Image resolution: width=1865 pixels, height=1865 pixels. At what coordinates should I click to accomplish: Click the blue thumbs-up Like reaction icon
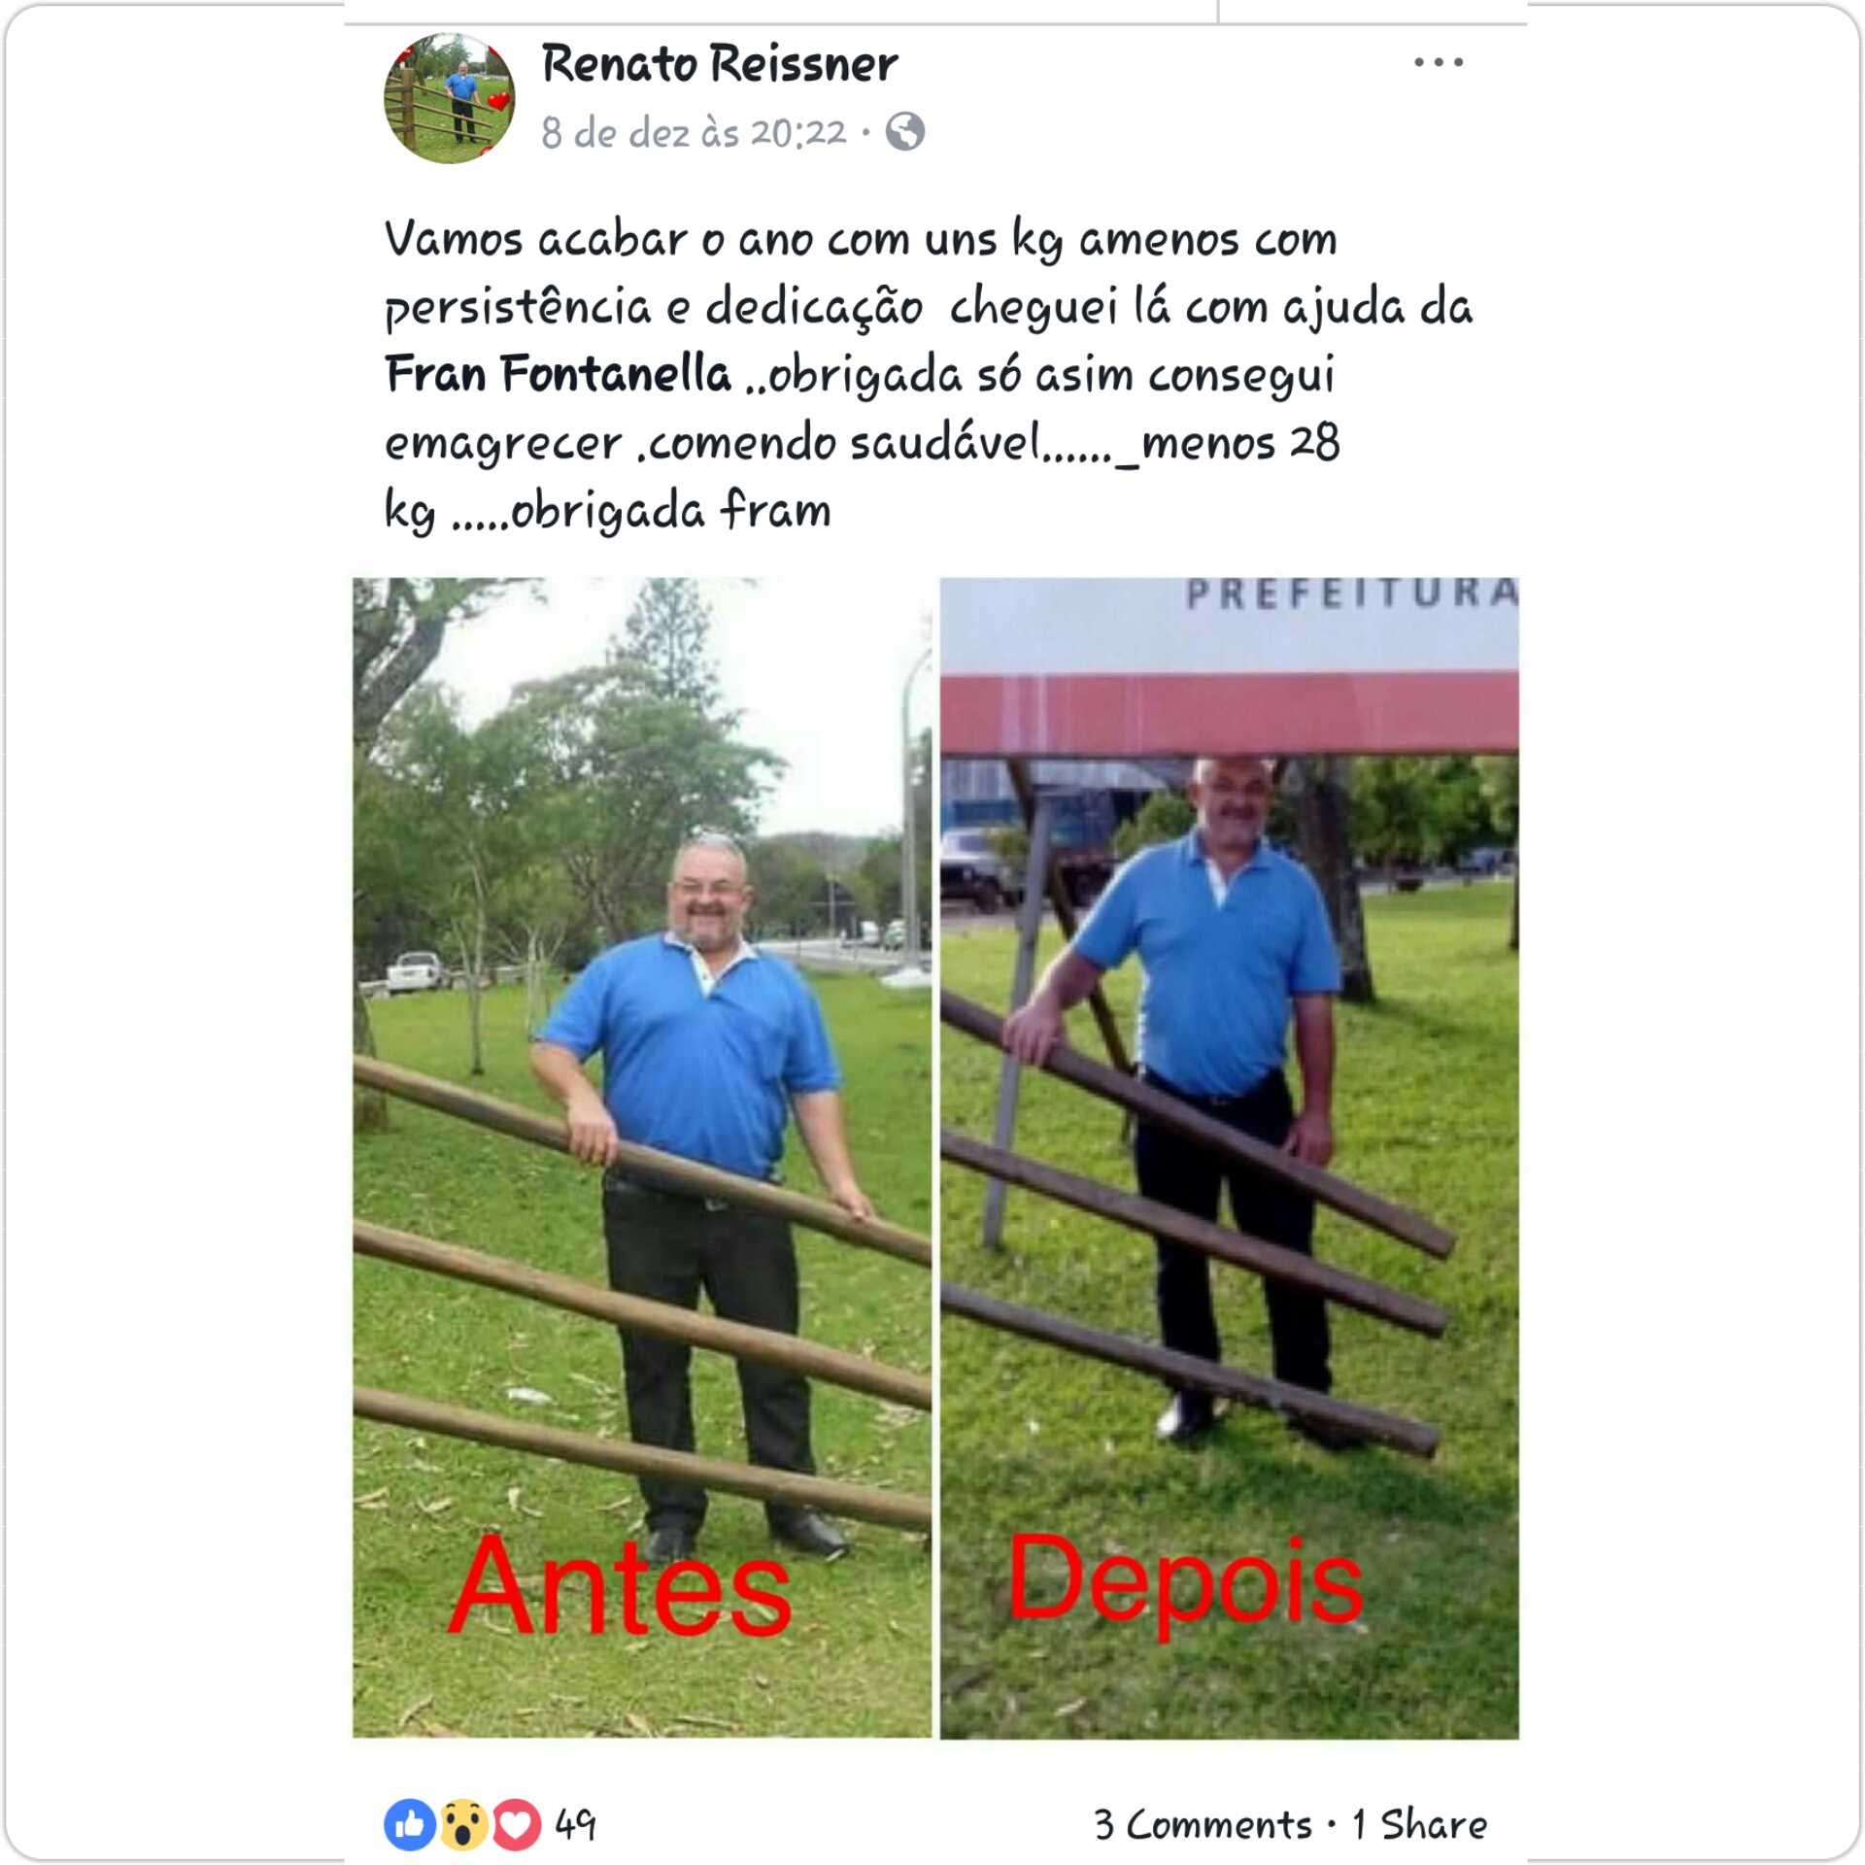[409, 1825]
